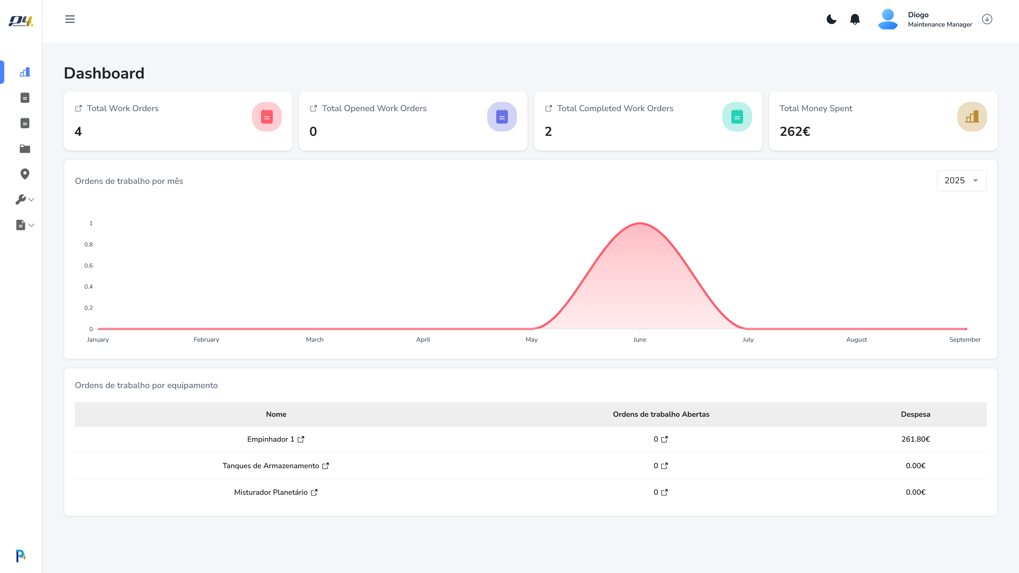This screenshot has width=1019, height=573.
Task: Expand the wrench menu chevron
Action: coord(32,199)
